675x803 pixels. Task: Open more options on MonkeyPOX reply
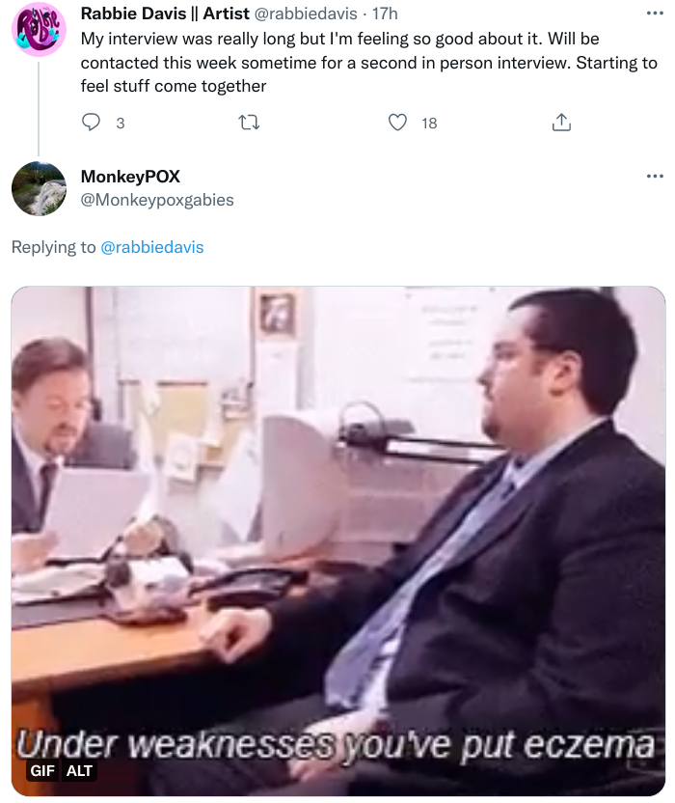click(x=655, y=177)
